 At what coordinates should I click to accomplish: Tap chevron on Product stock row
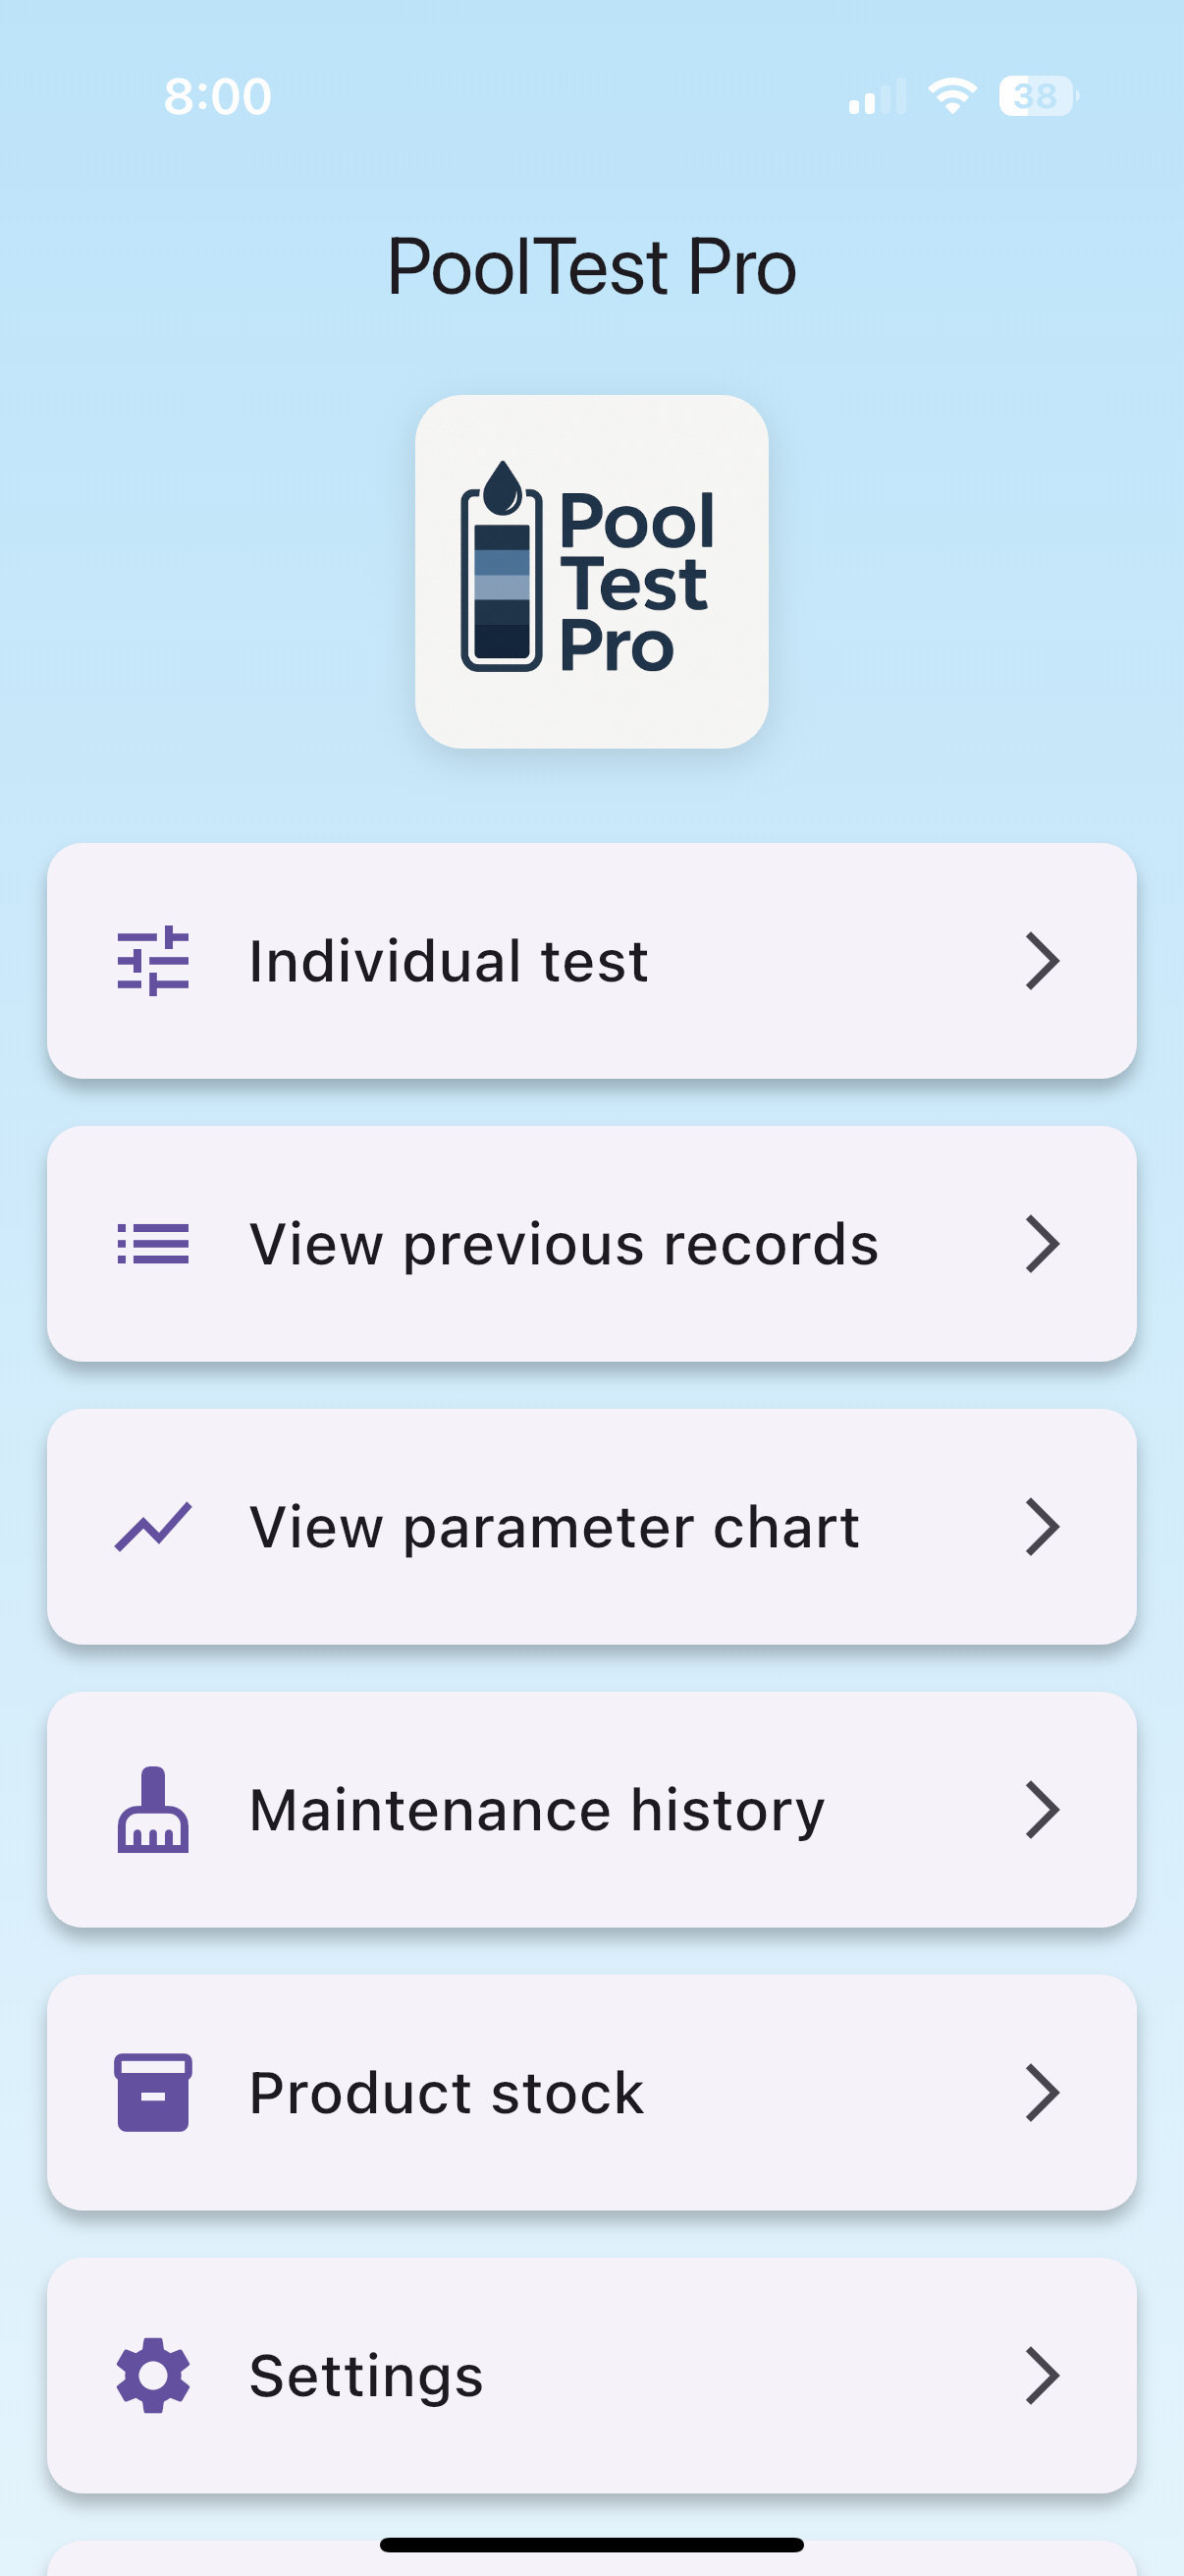click(1042, 2093)
